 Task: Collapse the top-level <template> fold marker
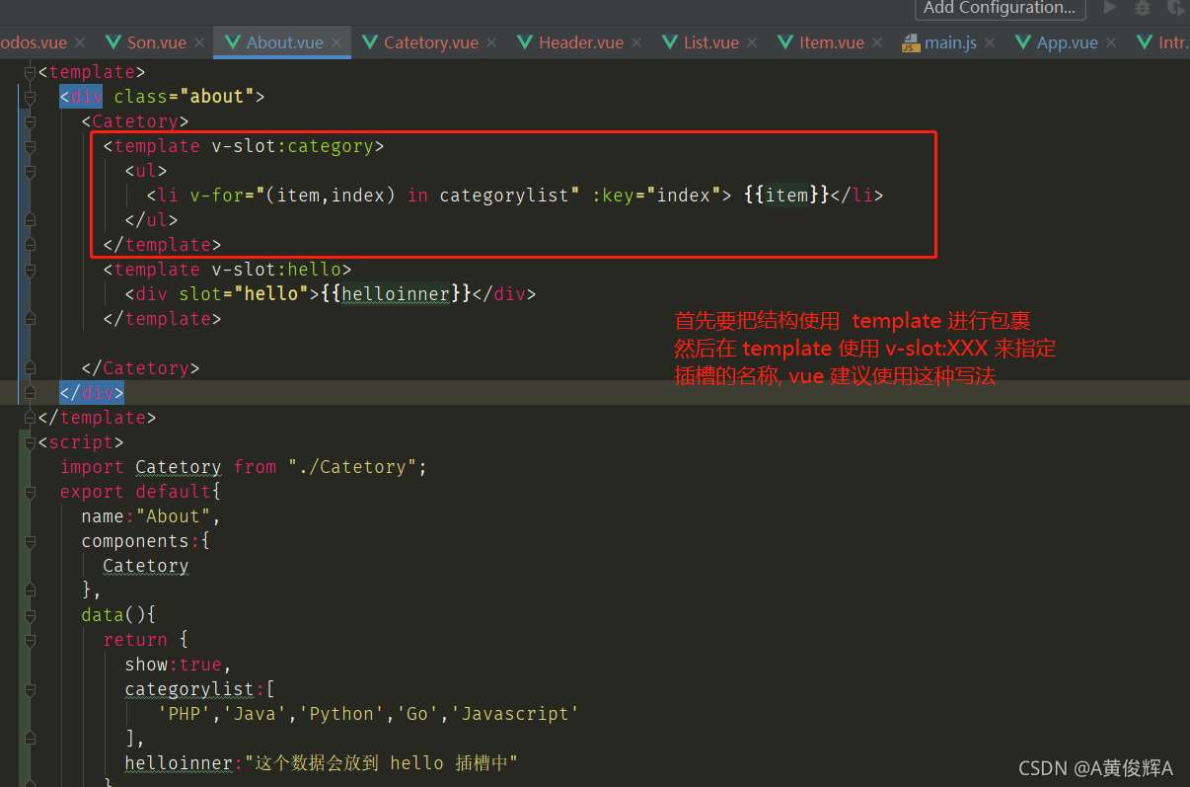30,72
